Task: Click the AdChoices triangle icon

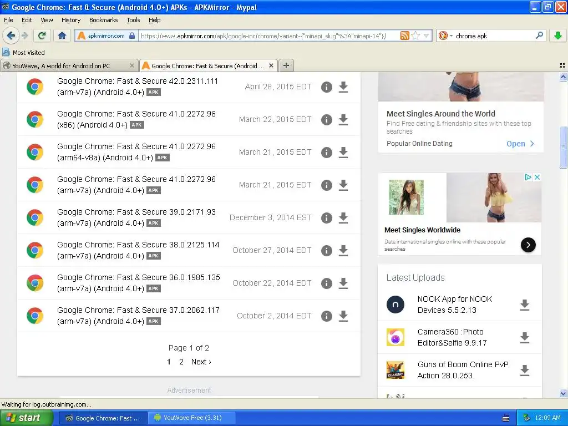Action: (528, 177)
